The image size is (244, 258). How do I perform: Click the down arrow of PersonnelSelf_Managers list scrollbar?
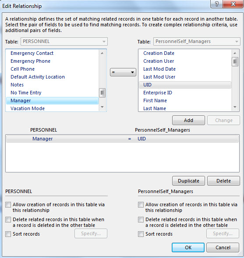click(235, 107)
